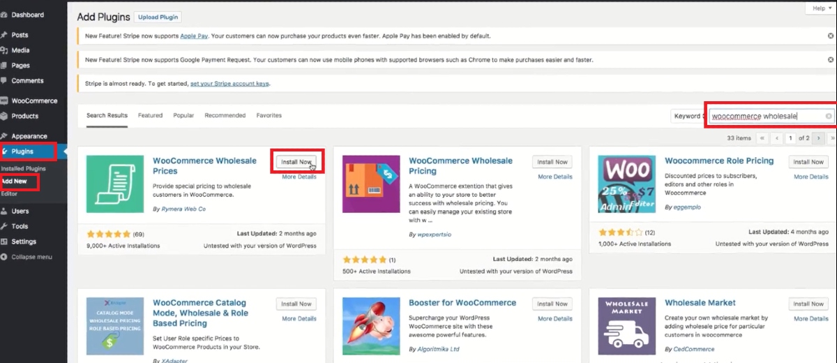Open the Comments bubble icon
This screenshot has width=837, height=363.
[x=3, y=81]
